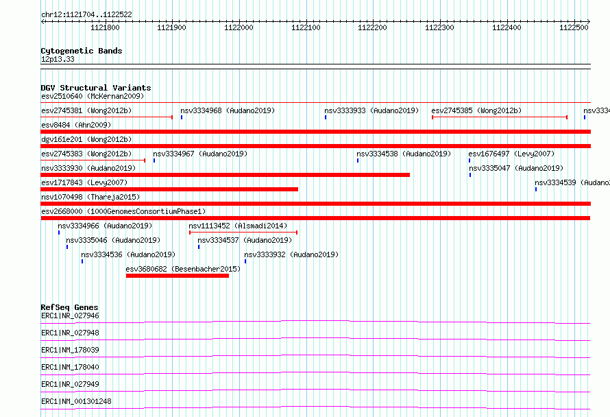Click blue marker below nsv3333932 label
This screenshot has height=417, width=610.
[x=245, y=261]
